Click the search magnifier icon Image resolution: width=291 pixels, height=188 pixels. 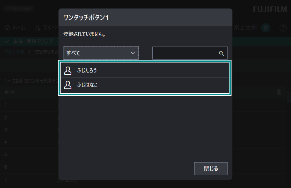pyautogui.click(x=221, y=53)
